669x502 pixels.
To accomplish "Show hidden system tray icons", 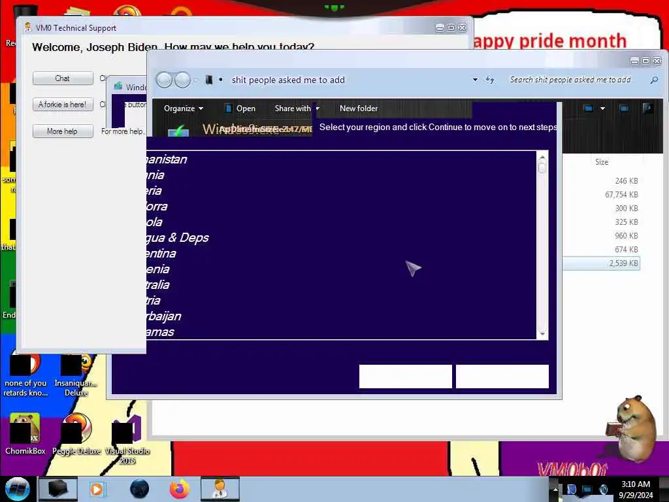I will (555, 489).
